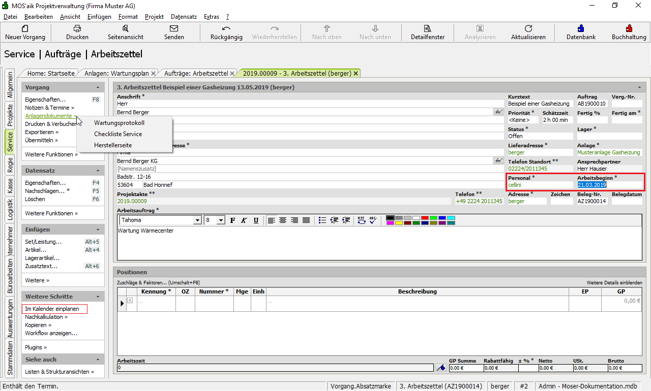This screenshot has width=651, height=391.
Task: Toggle italic formatting in text editor
Action: (x=244, y=220)
